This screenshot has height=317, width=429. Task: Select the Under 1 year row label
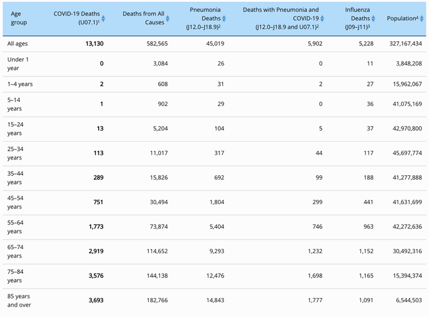[18, 64]
